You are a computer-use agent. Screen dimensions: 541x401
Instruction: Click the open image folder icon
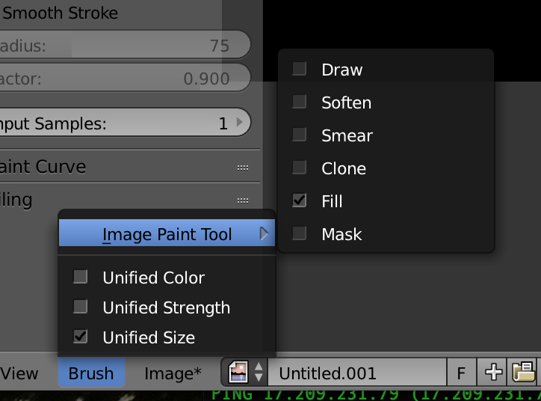point(523,373)
